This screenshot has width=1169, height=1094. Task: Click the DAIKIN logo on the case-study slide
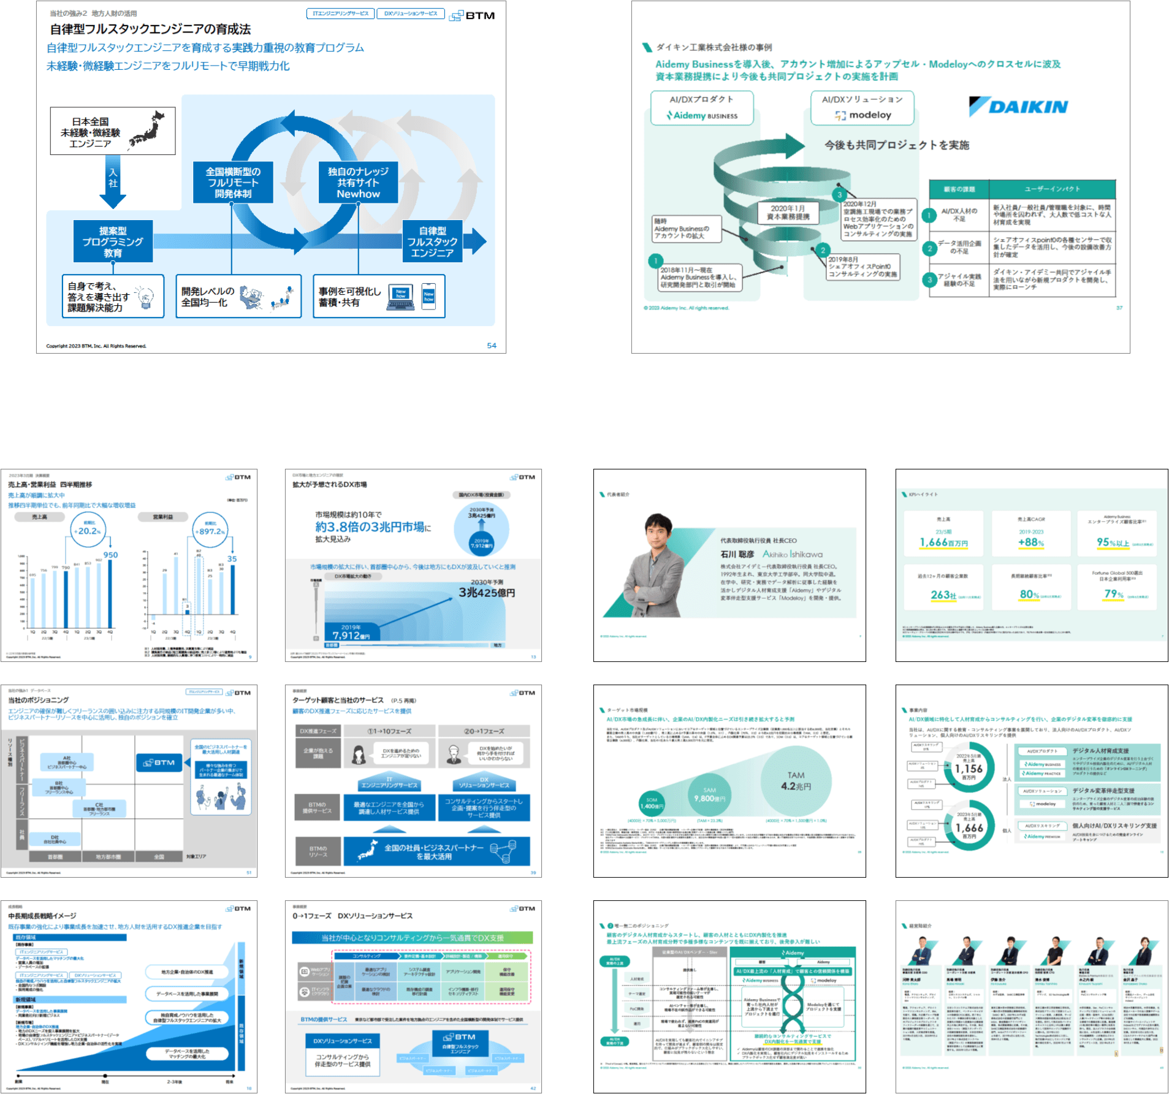pyautogui.click(x=1018, y=107)
